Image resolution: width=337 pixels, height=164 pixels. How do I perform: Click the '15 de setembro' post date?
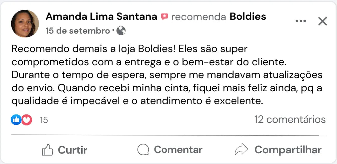click(x=77, y=31)
